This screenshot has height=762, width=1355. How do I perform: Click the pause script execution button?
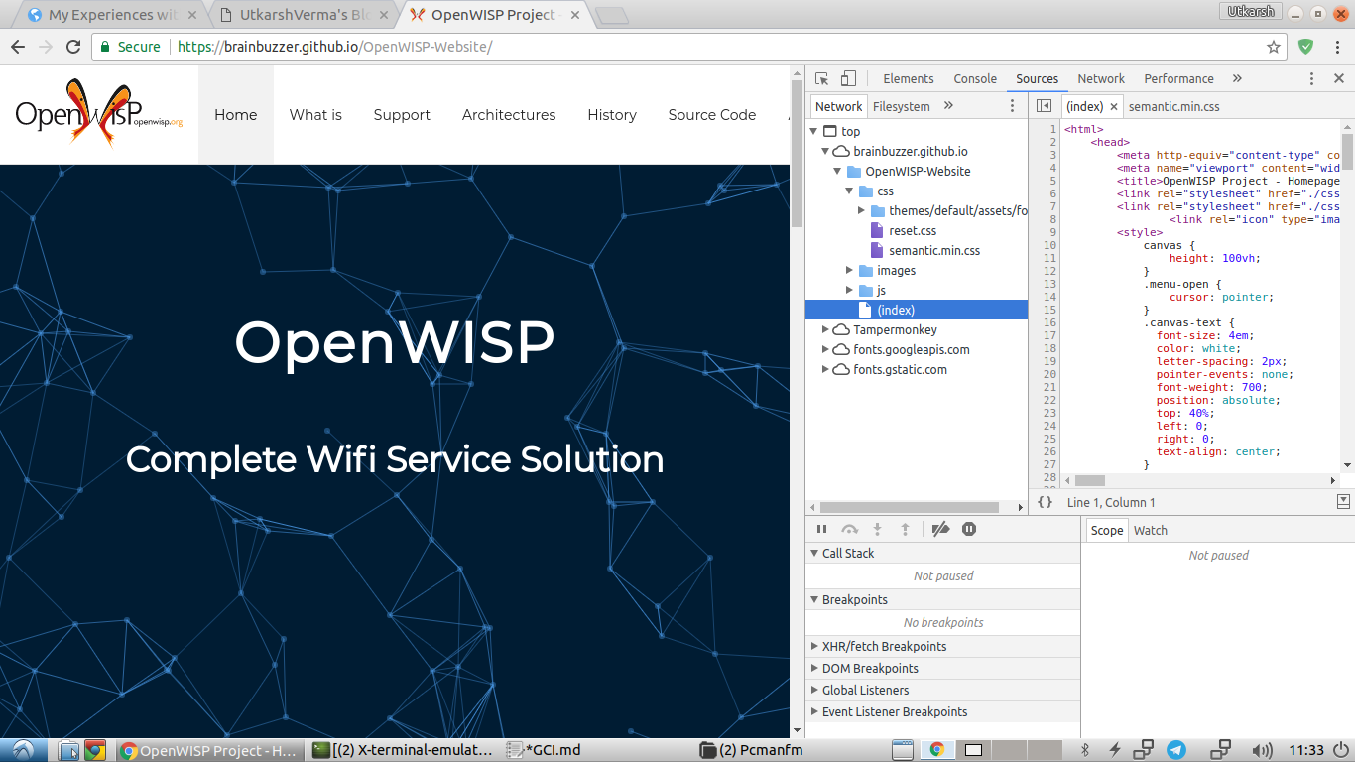pyautogui.click(x=821, y=530)
